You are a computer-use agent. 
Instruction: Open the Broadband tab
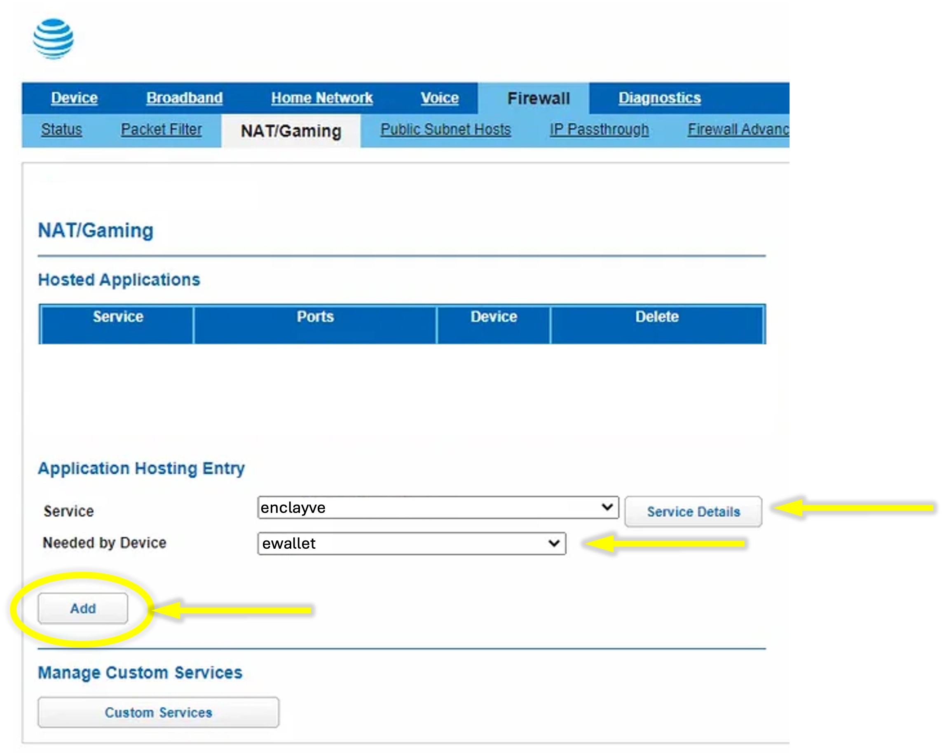(184, 98)
